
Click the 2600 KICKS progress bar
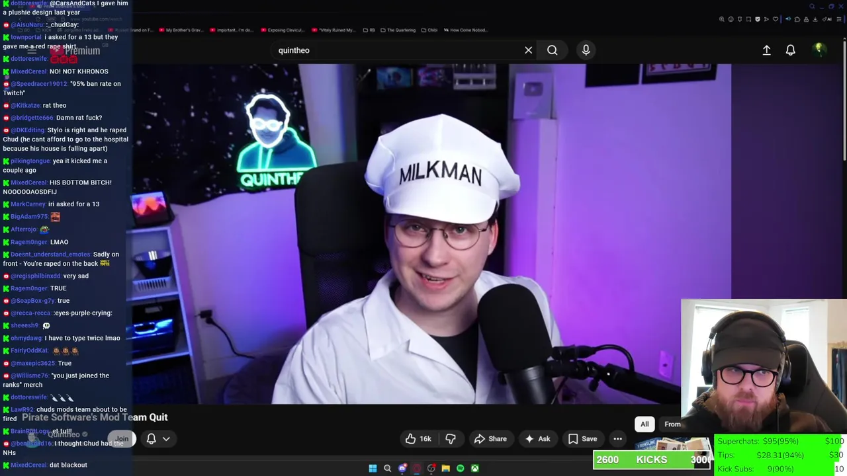[652, 460]
